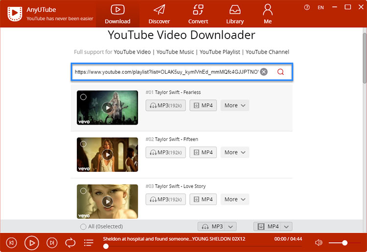Click the '00:00 / 04:44' time display
The width and height of the screenshot is (367, 252).
[288, 239]
